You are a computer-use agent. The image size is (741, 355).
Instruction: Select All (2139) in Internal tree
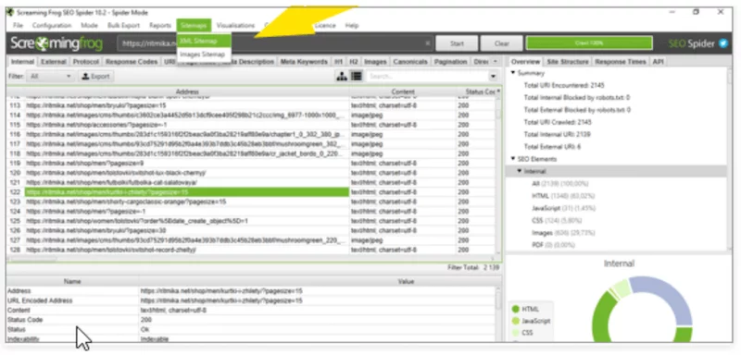[561, 183]
